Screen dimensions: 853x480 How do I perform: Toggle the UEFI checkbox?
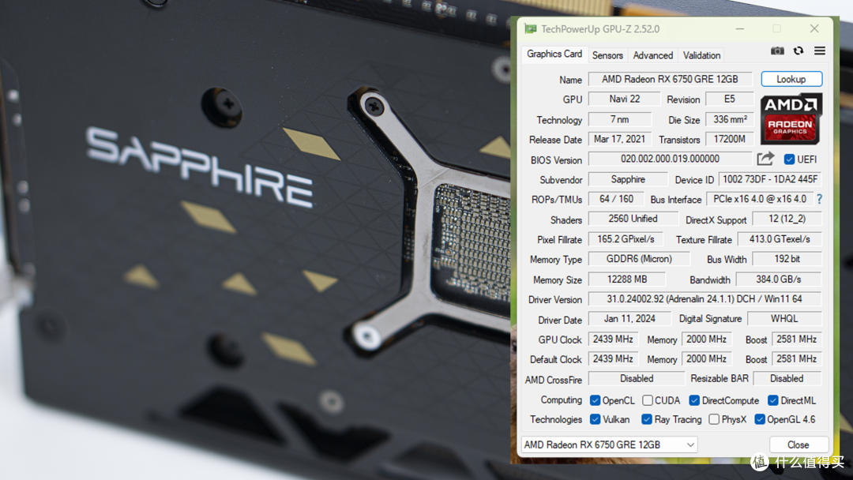(789, 159)
